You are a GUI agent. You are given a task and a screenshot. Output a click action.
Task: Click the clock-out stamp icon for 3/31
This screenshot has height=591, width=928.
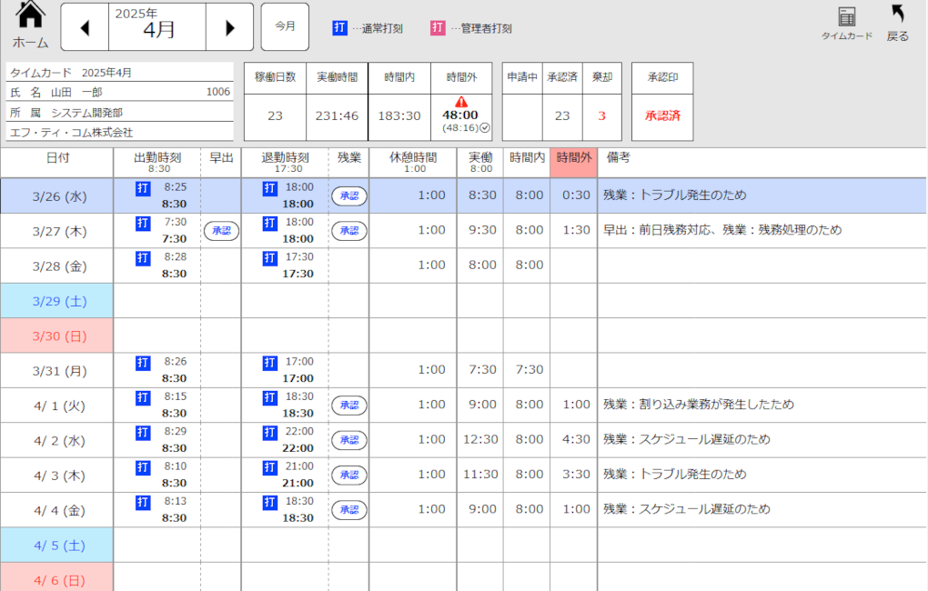pos(270,363)
